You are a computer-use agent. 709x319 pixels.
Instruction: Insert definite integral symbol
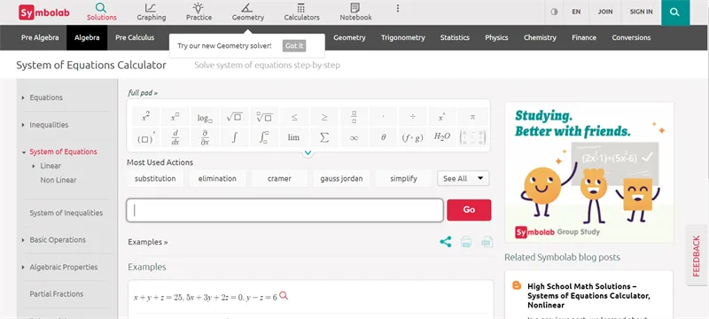point(264,137)
